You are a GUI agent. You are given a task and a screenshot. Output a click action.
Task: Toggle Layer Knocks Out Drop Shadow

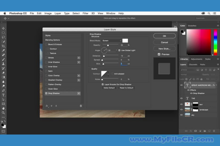103,84
